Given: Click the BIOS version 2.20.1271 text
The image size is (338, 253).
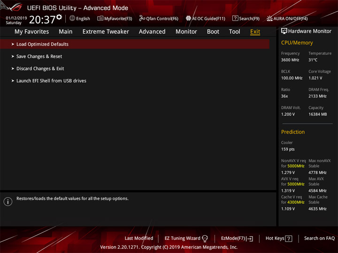Looking at the screenshot, I should click(x=119, y=247).
